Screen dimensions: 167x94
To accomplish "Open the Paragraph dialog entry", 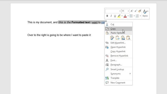I will tap(118, 65).
